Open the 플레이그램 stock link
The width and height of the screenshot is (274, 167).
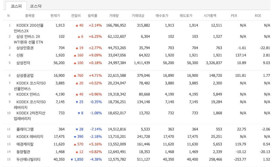[25, 129]
